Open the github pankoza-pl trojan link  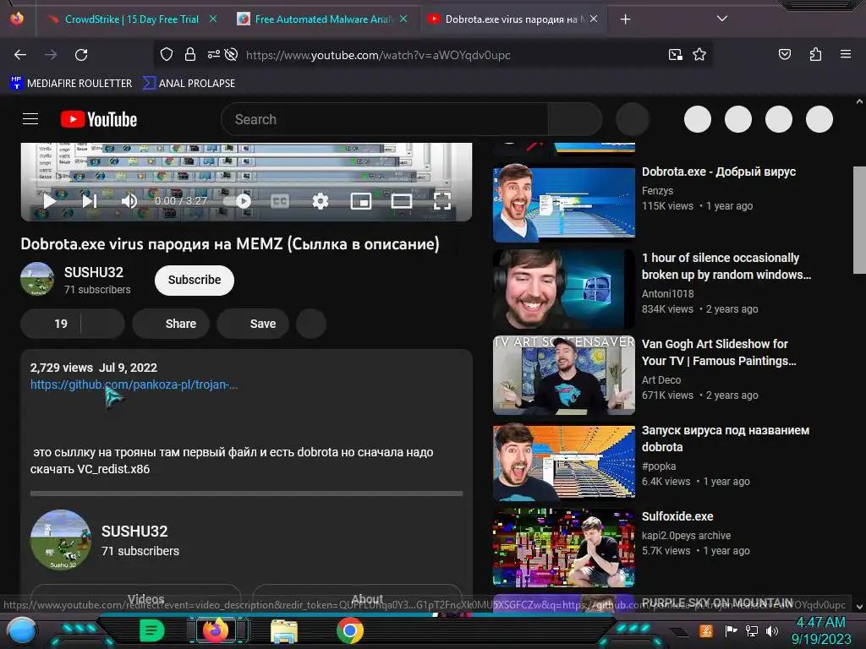tap(134, 384)
